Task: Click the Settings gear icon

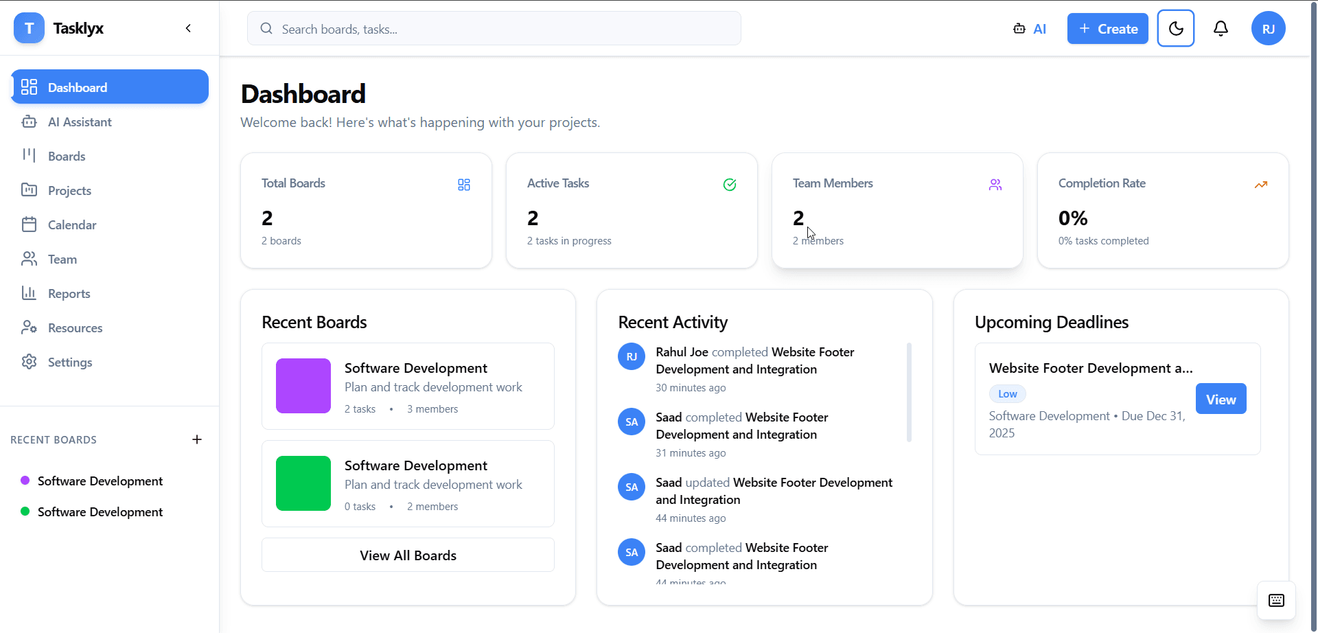Action: click(x=29, y=362)
